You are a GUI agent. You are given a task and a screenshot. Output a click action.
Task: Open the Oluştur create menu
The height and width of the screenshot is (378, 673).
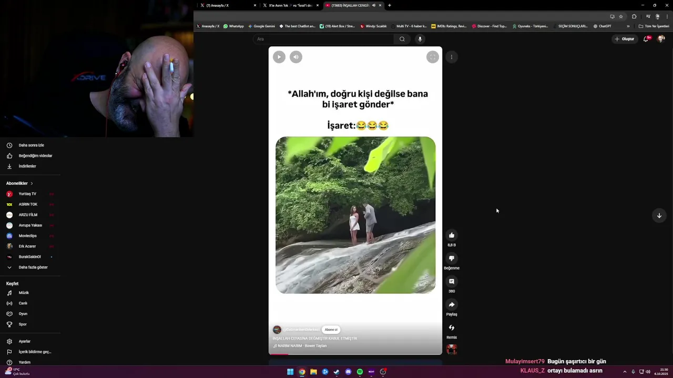click(x=624, y=39)
